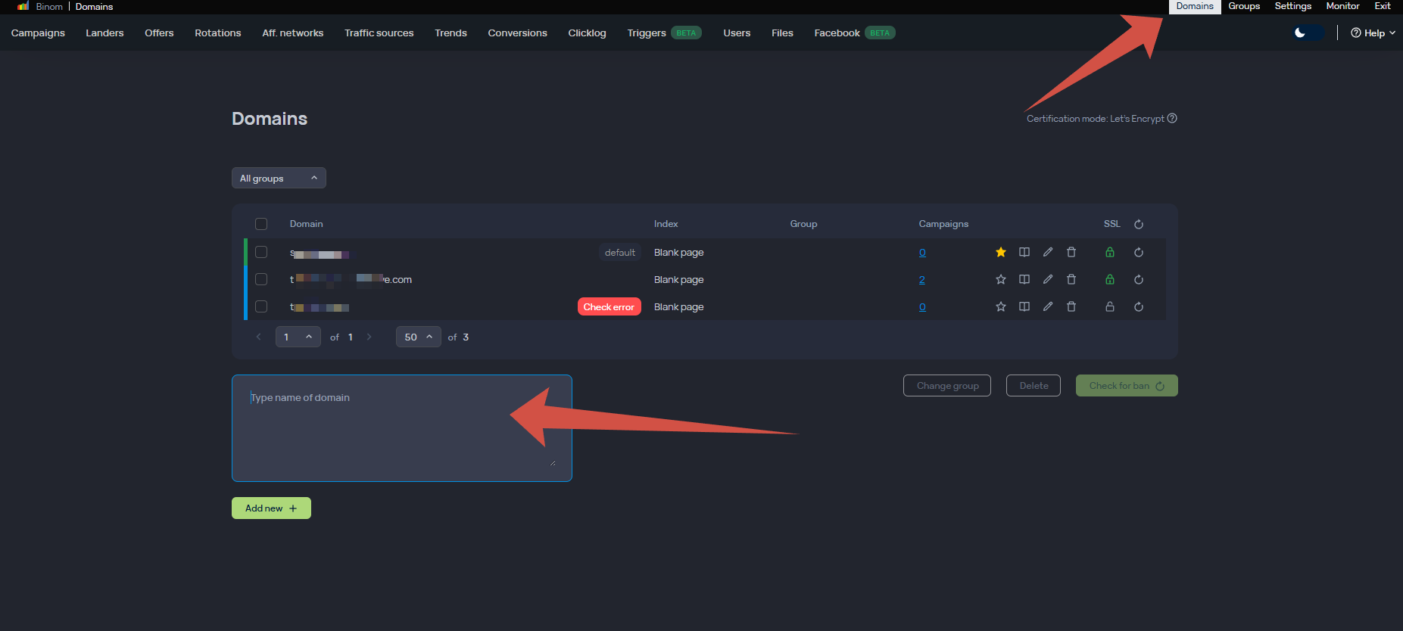Open the rows-per-page dropdown showing 50
Image resolution: width=1403 pixels, height=631 pixels.
coord(419,337)
